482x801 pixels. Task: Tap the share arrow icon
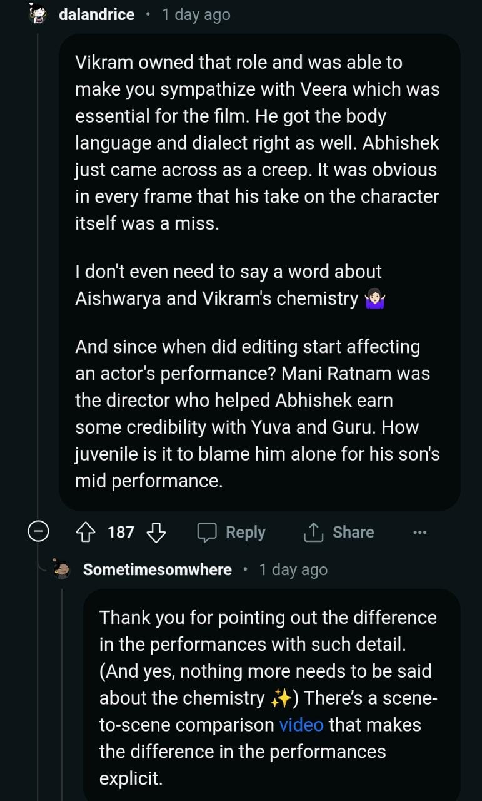[x=312, y=533]
